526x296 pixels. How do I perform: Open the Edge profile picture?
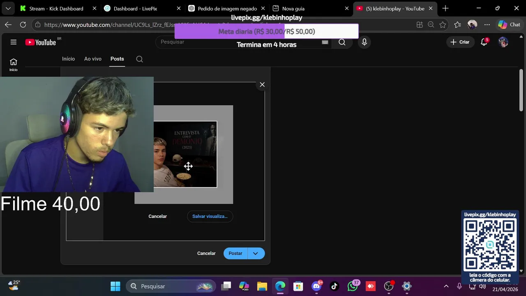click(x=472, y=25)
